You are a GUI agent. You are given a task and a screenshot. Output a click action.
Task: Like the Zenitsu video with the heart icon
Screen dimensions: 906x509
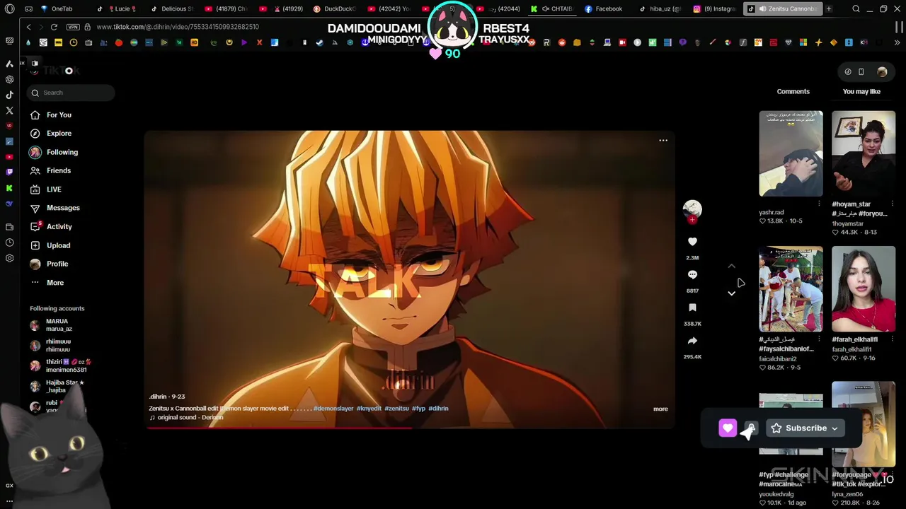692,242
